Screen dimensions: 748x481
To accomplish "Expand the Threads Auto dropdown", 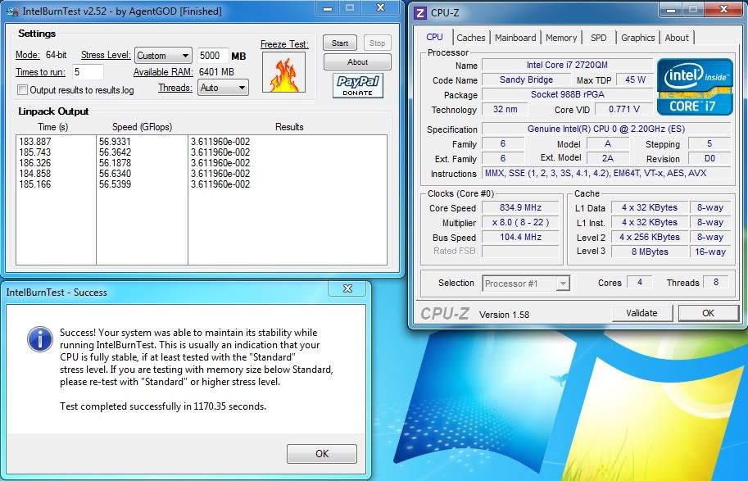I will click(223, 88).
